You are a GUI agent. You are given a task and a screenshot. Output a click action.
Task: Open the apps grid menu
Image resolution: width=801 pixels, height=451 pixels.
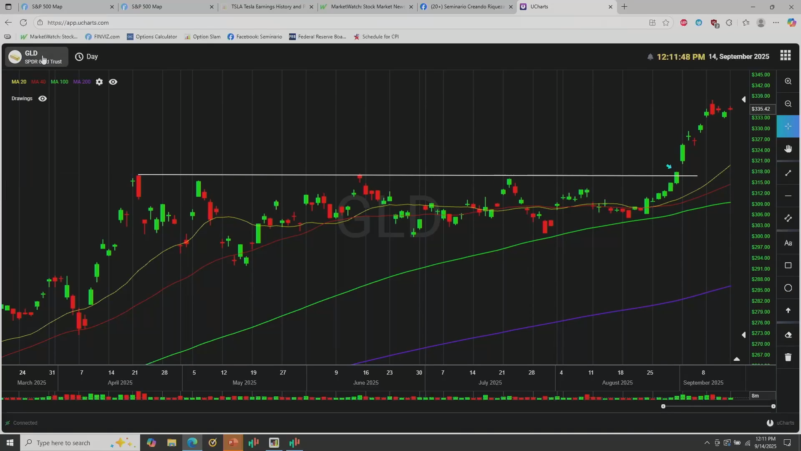(785, 56)
